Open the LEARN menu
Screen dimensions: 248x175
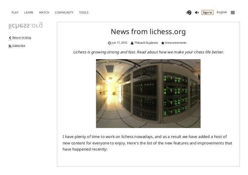pyautogui.click(x=29, y=13)
